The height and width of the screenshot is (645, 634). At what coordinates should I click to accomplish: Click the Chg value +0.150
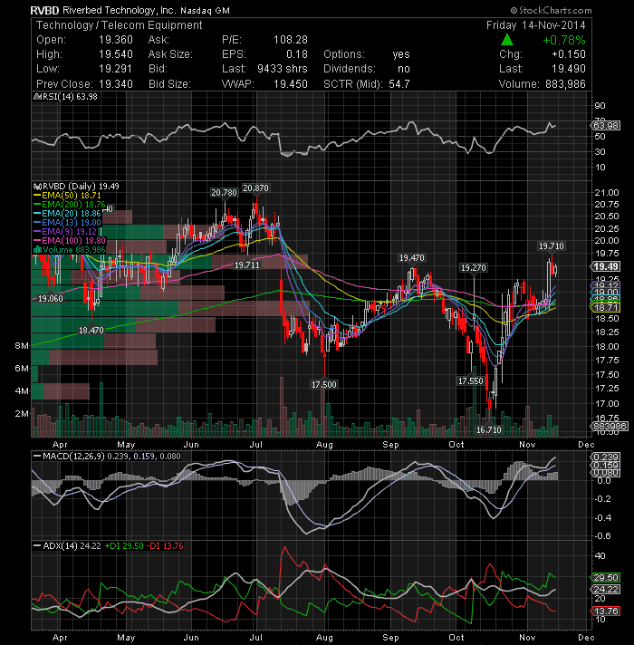click(569, 54)
